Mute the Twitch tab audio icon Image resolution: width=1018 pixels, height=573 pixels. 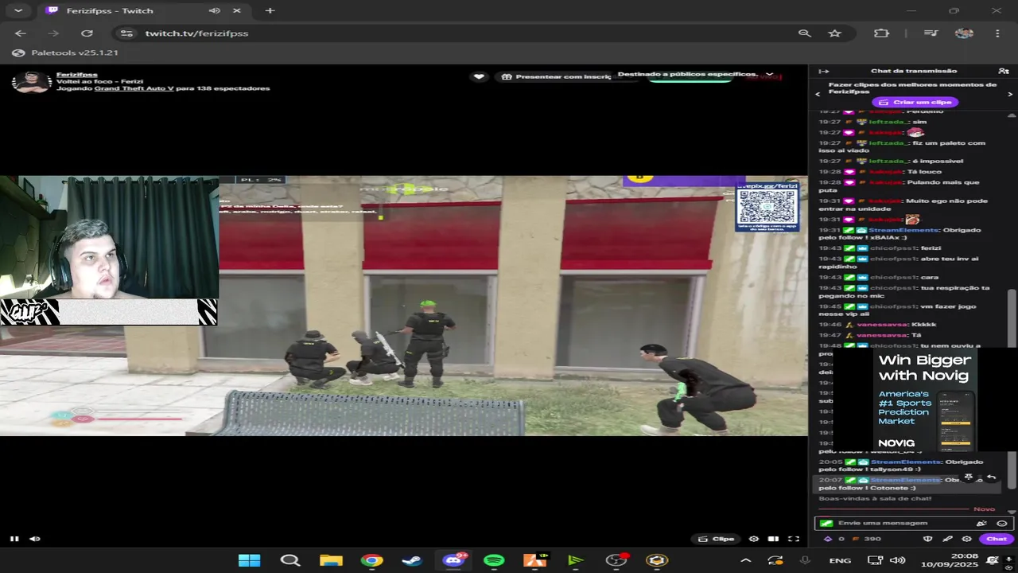point(214,11)
